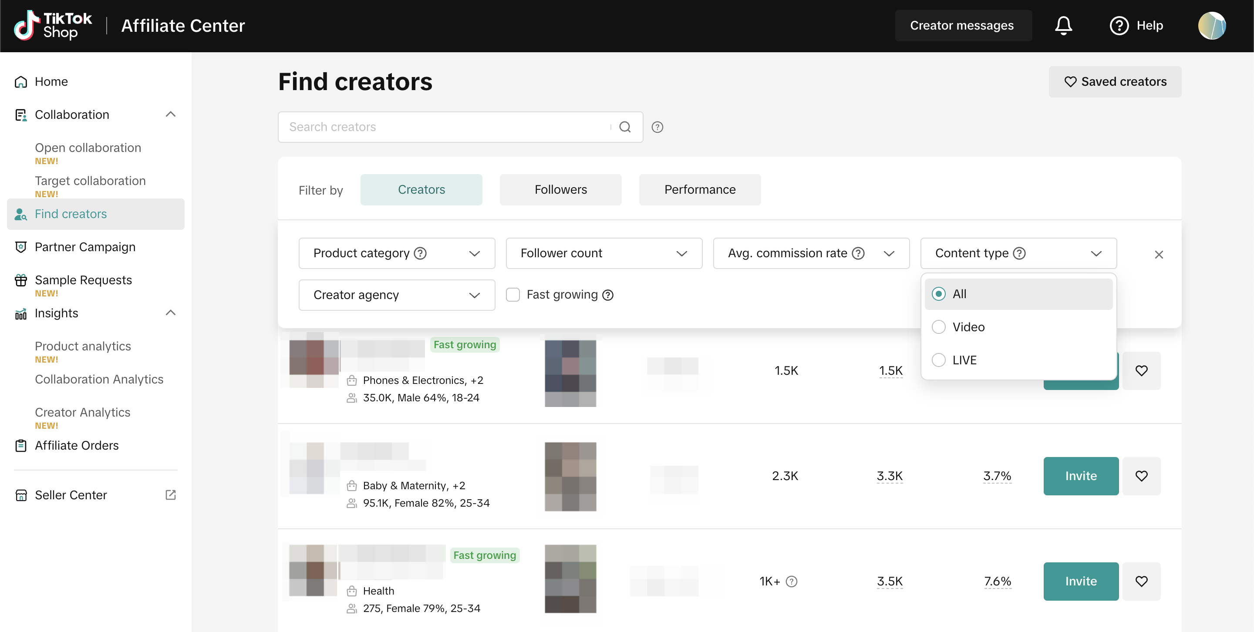
Task: Save the Baby & Maternity creator with heart
Action: click(1141, 476)
